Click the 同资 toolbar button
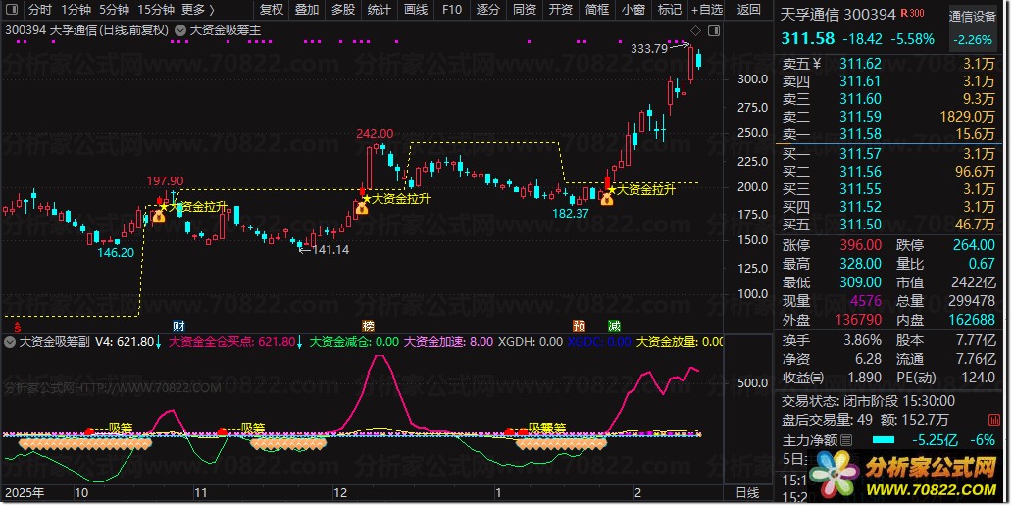1013x506 pixels. [525, 10]
